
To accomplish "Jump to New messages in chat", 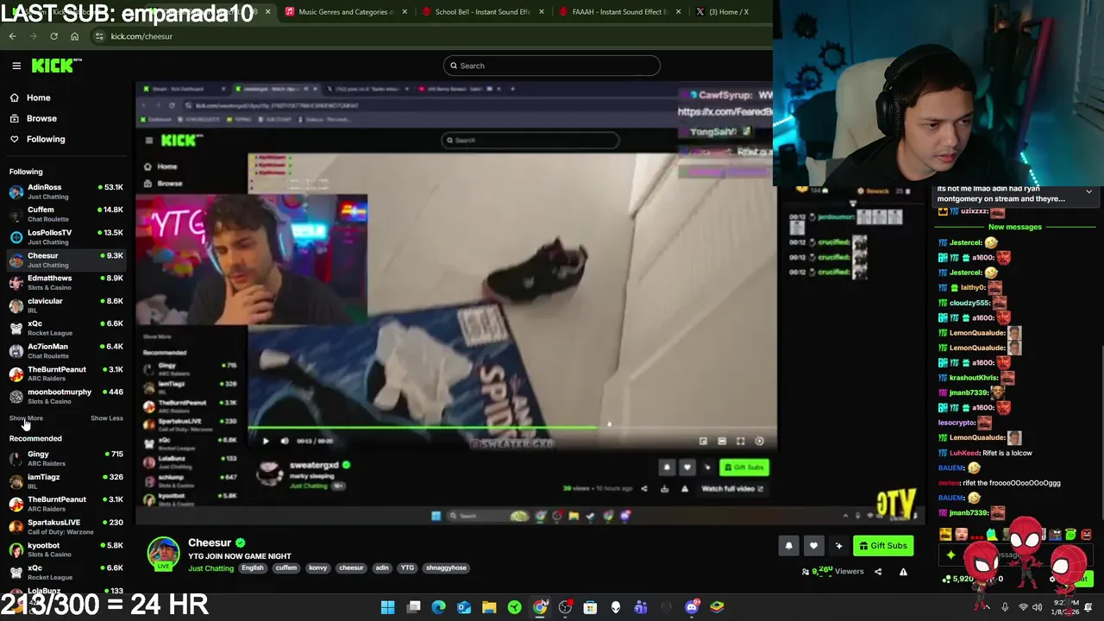I will (1015, 227).
